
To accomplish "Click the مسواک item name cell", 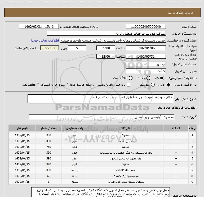I will pos(126,135).
